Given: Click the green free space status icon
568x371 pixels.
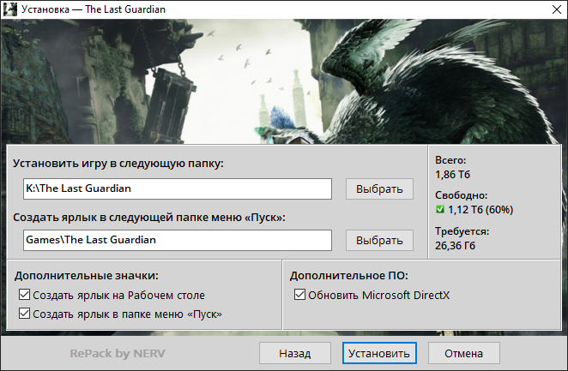Looking at the screenshot, I should coord(440,209).
